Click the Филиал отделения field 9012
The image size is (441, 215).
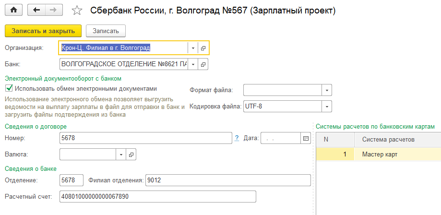tap(228, 180)
